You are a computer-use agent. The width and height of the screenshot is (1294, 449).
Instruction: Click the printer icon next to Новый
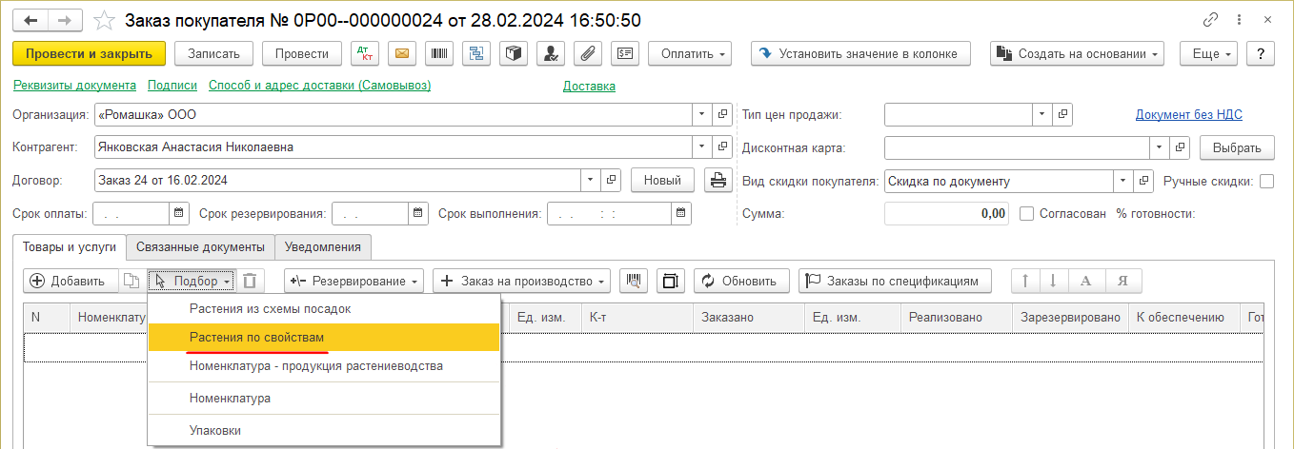718,180
